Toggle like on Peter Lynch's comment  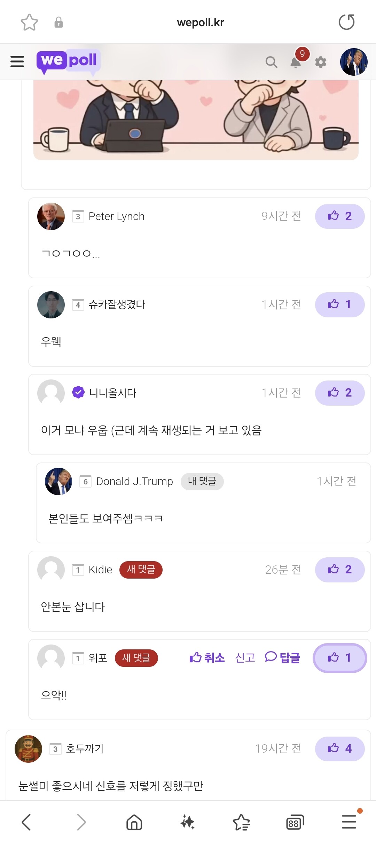pos(339,216)
